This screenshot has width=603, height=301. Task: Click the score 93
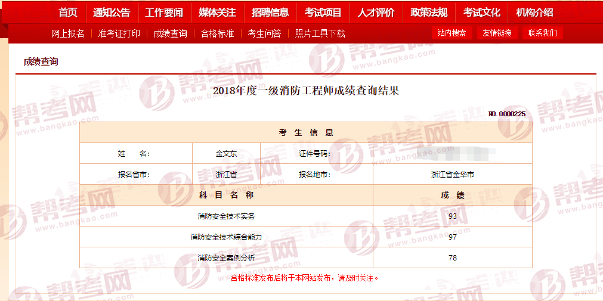click(x=453, y=216)
